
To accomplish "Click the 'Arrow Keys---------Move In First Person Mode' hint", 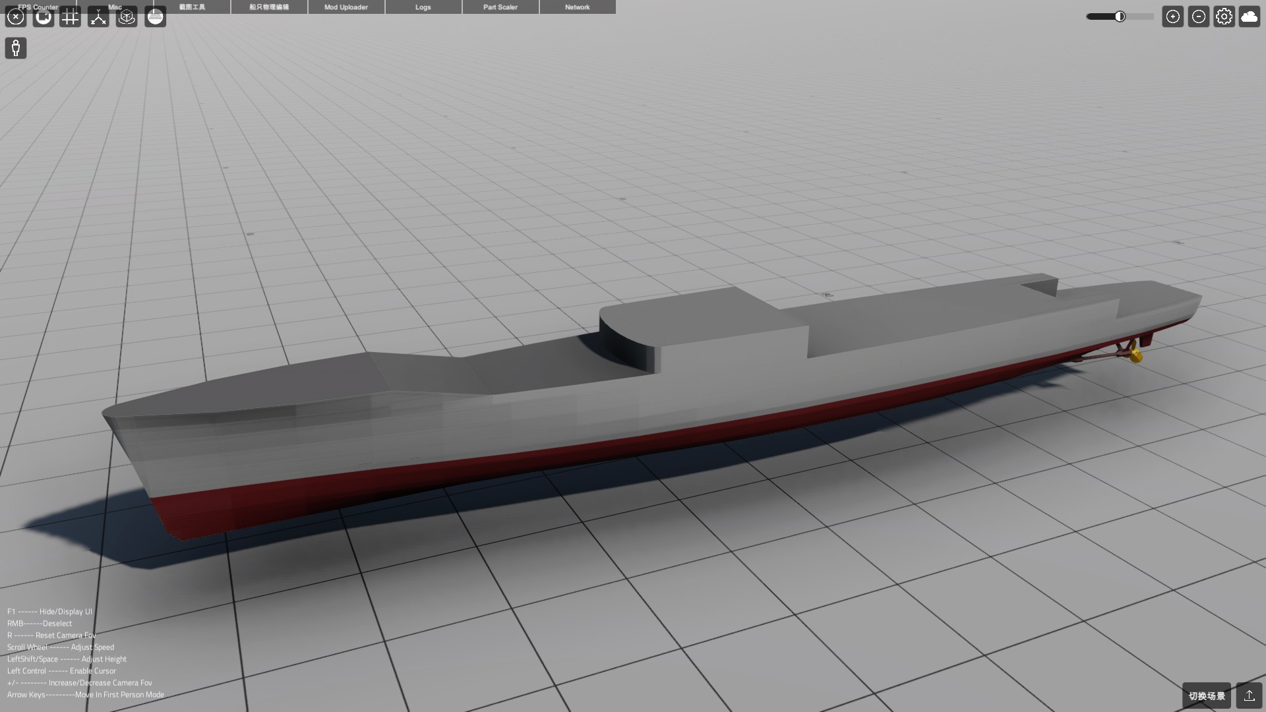I will (x=86, y=695).
